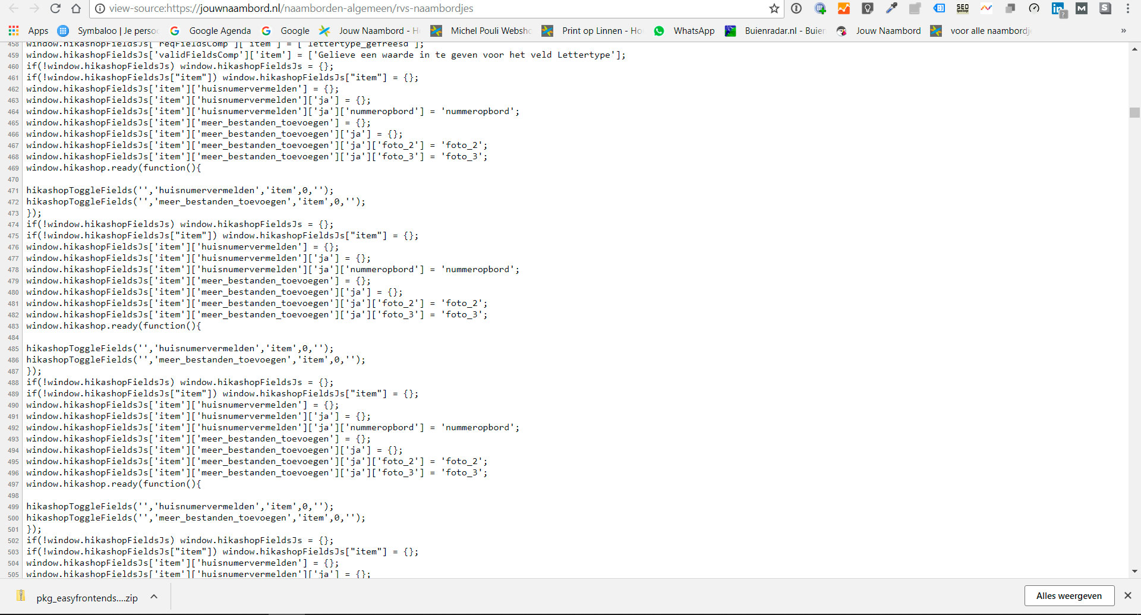This screenshot has height=615, width=1141.
Task: Open the 'Jouw Naambord - H' bookmark
Action: (369, 31)
